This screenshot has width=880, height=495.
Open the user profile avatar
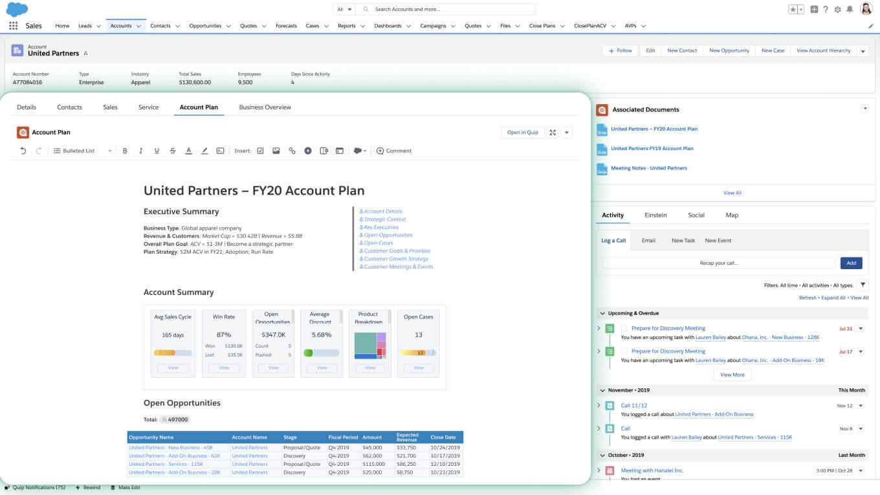pyautogui.click(x=866, y=9)
